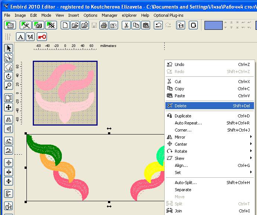Click the text tool 'A' icon
Image resolution: width=257 pixels, height=215 pixels.
[x=20, y=37]
